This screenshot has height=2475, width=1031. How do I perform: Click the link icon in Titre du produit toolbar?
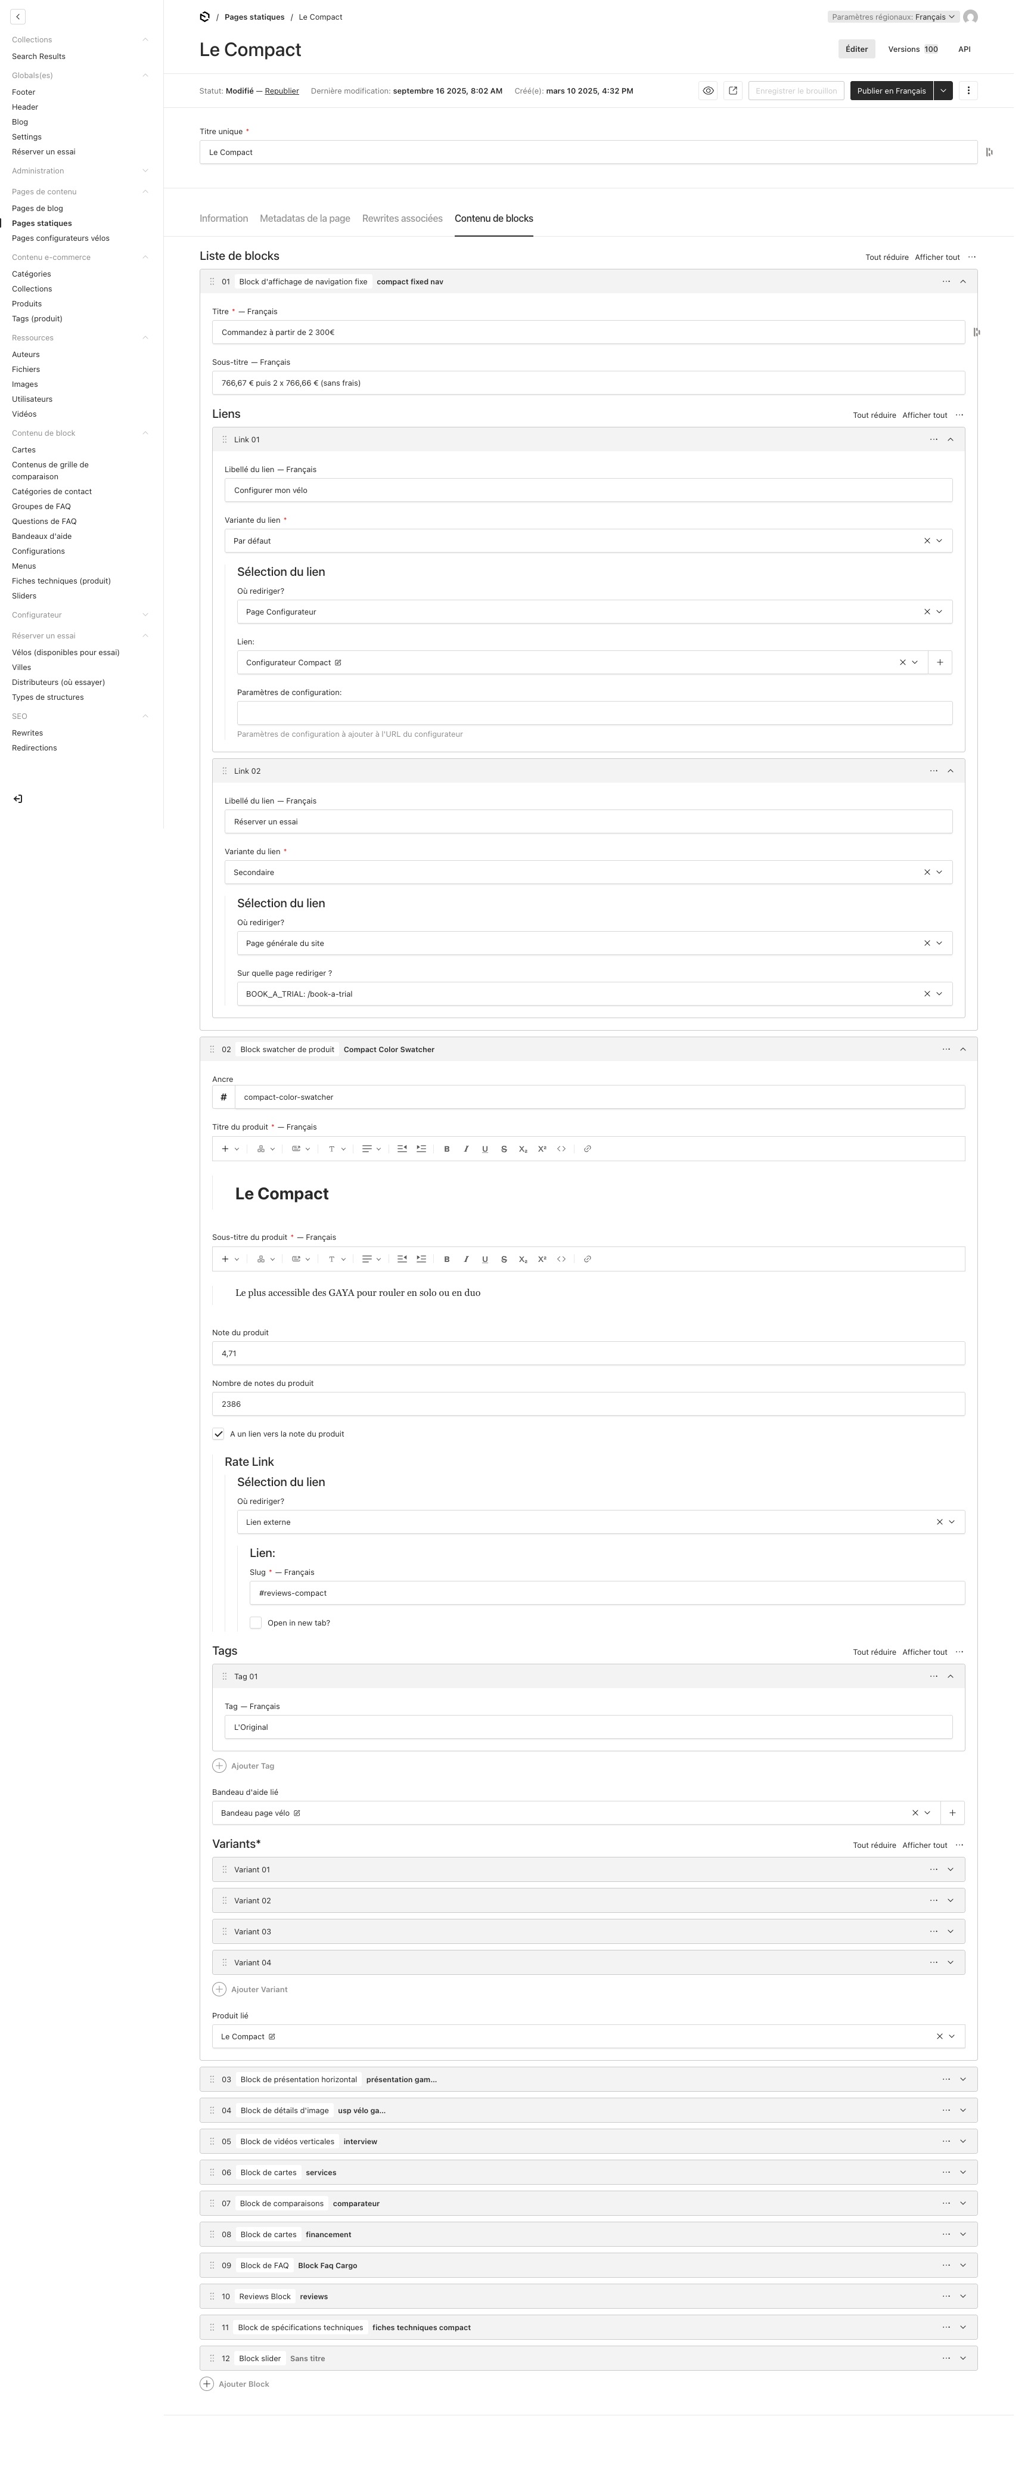[587, 1149]
